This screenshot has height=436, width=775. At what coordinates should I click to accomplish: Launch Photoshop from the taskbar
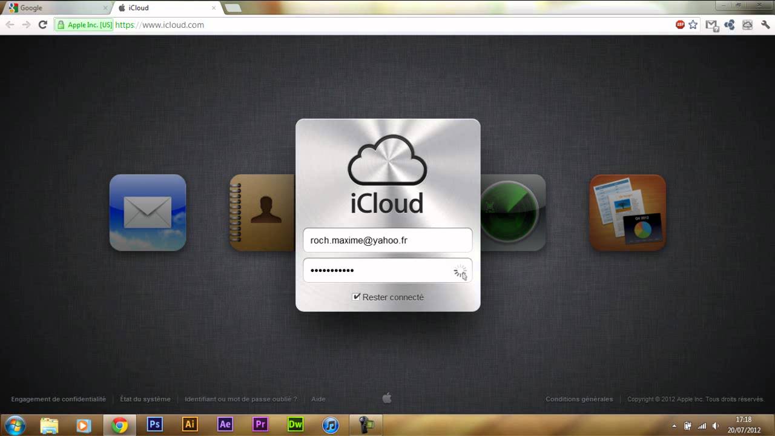154,424
